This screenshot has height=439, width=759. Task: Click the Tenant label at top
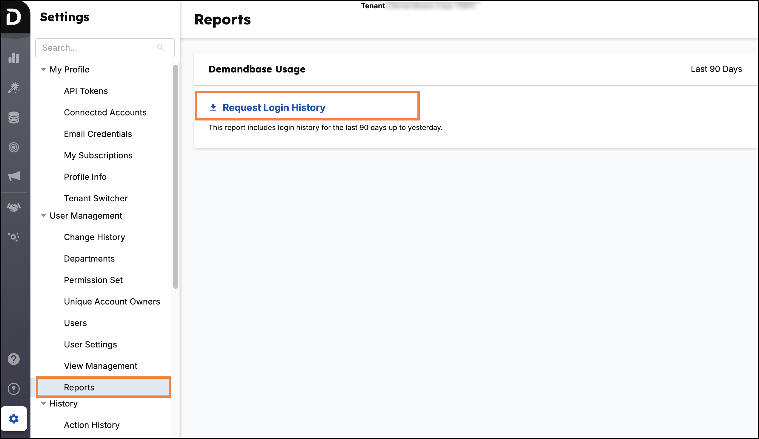[x=374, y=6]
